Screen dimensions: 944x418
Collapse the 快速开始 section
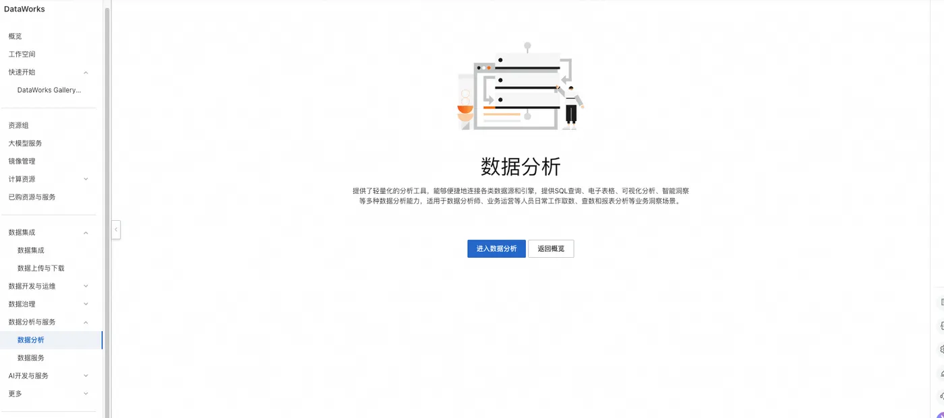tap(85, 72)
